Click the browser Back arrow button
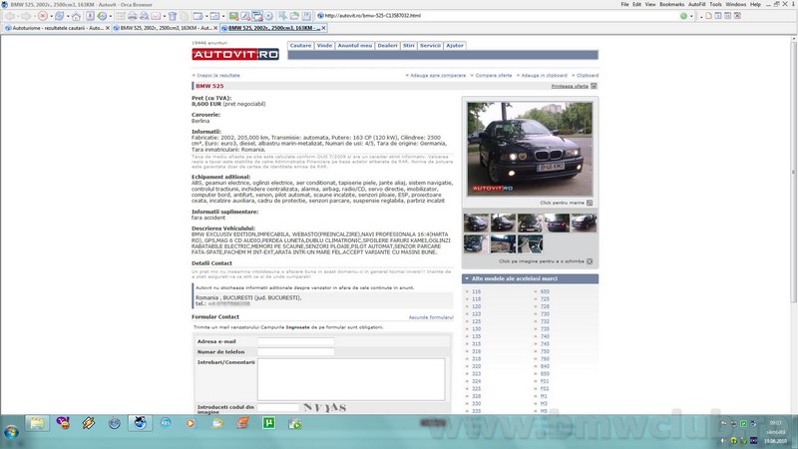798x449 pixels. (10, 16)
